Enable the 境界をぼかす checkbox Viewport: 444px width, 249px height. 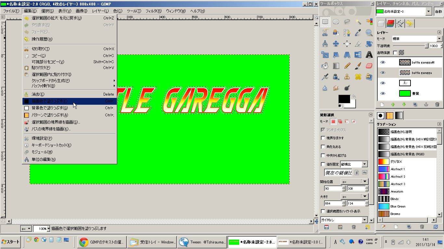[323, 138]
